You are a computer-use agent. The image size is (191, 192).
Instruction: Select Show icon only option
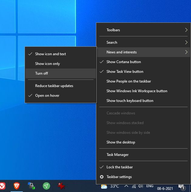61,64
